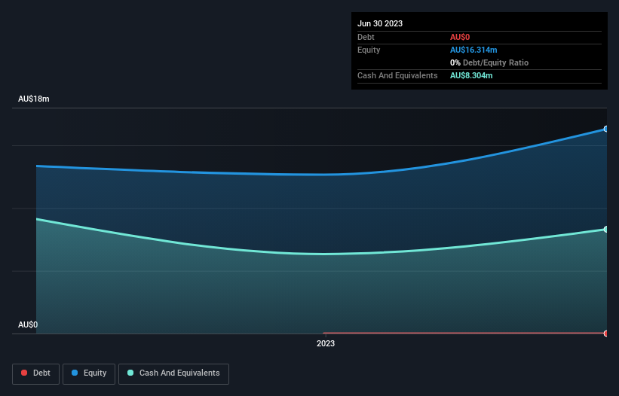This screenshot has height=396, width=619.
Task: Select the blue Equity data point marker
Action: 606,129
